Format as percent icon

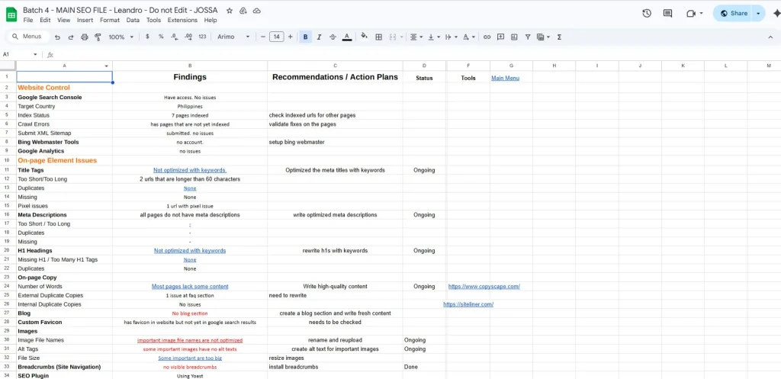click(x=161, y=37)
